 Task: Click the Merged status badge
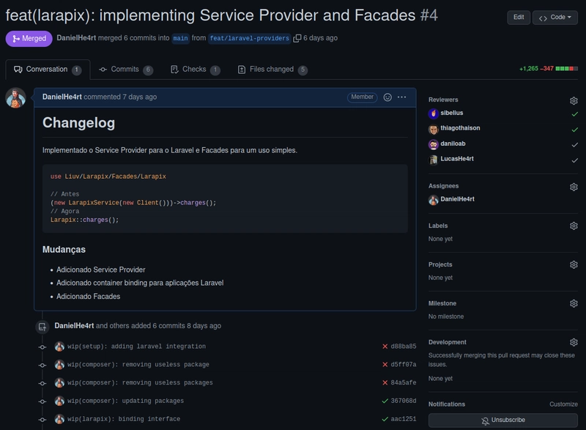pyautogui.click(x=29, y=39)
